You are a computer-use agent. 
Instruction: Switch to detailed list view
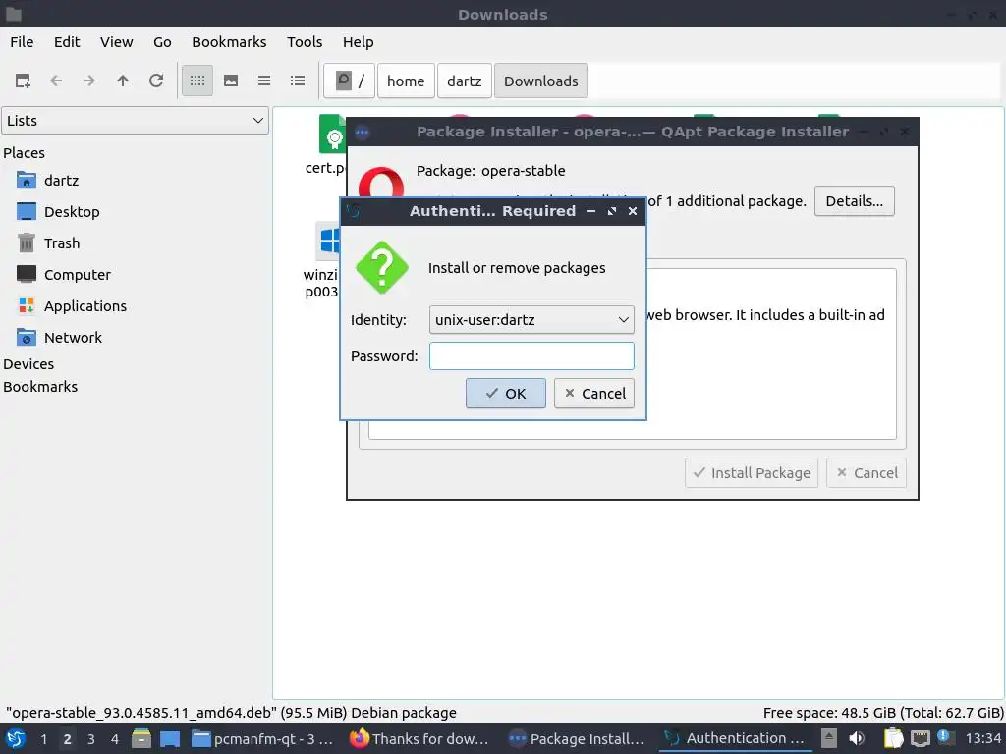pos(298,81)
